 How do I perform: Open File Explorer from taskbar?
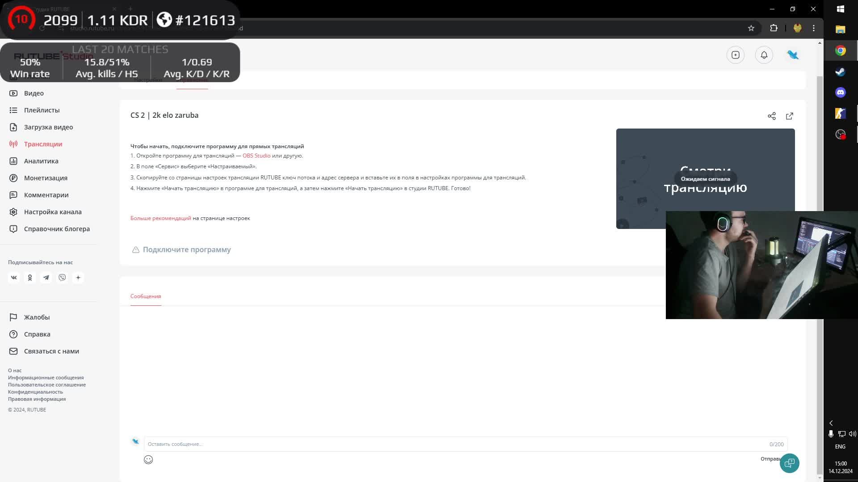click(841, 29)
